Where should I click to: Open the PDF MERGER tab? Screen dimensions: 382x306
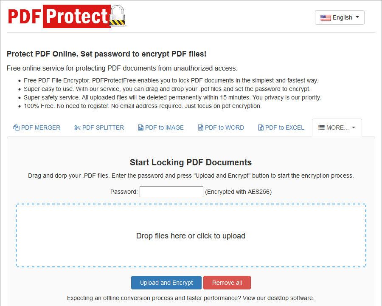pos(37,127)
